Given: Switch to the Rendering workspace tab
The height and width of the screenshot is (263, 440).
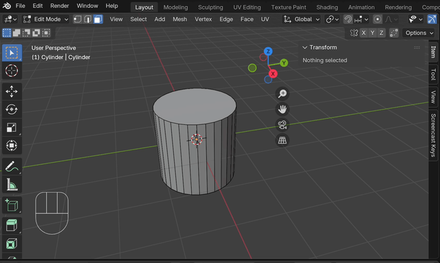Looking at the screenshot, I should click(x=398, y=8).
